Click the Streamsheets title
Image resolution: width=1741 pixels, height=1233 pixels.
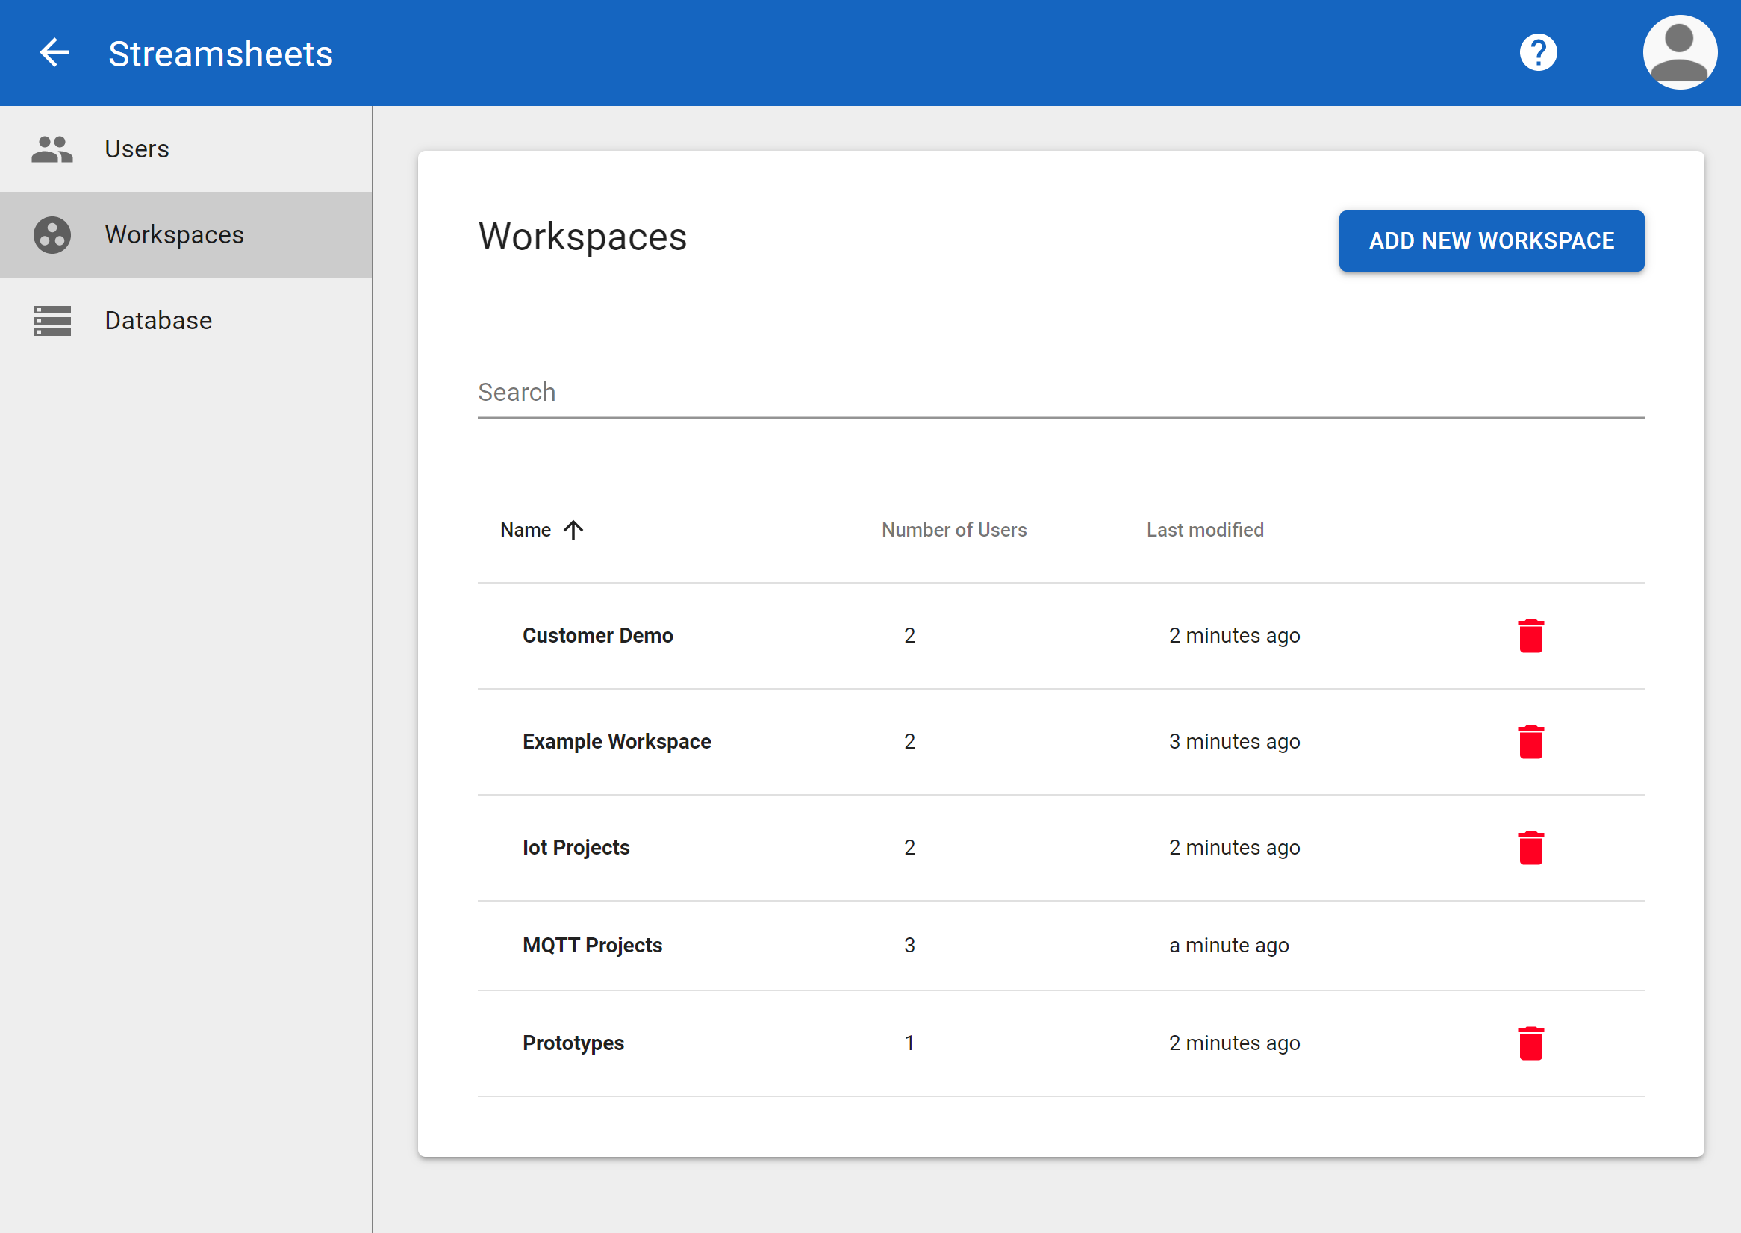click(x=221, y=54)
